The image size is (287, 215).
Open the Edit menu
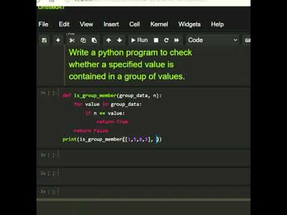64,24
